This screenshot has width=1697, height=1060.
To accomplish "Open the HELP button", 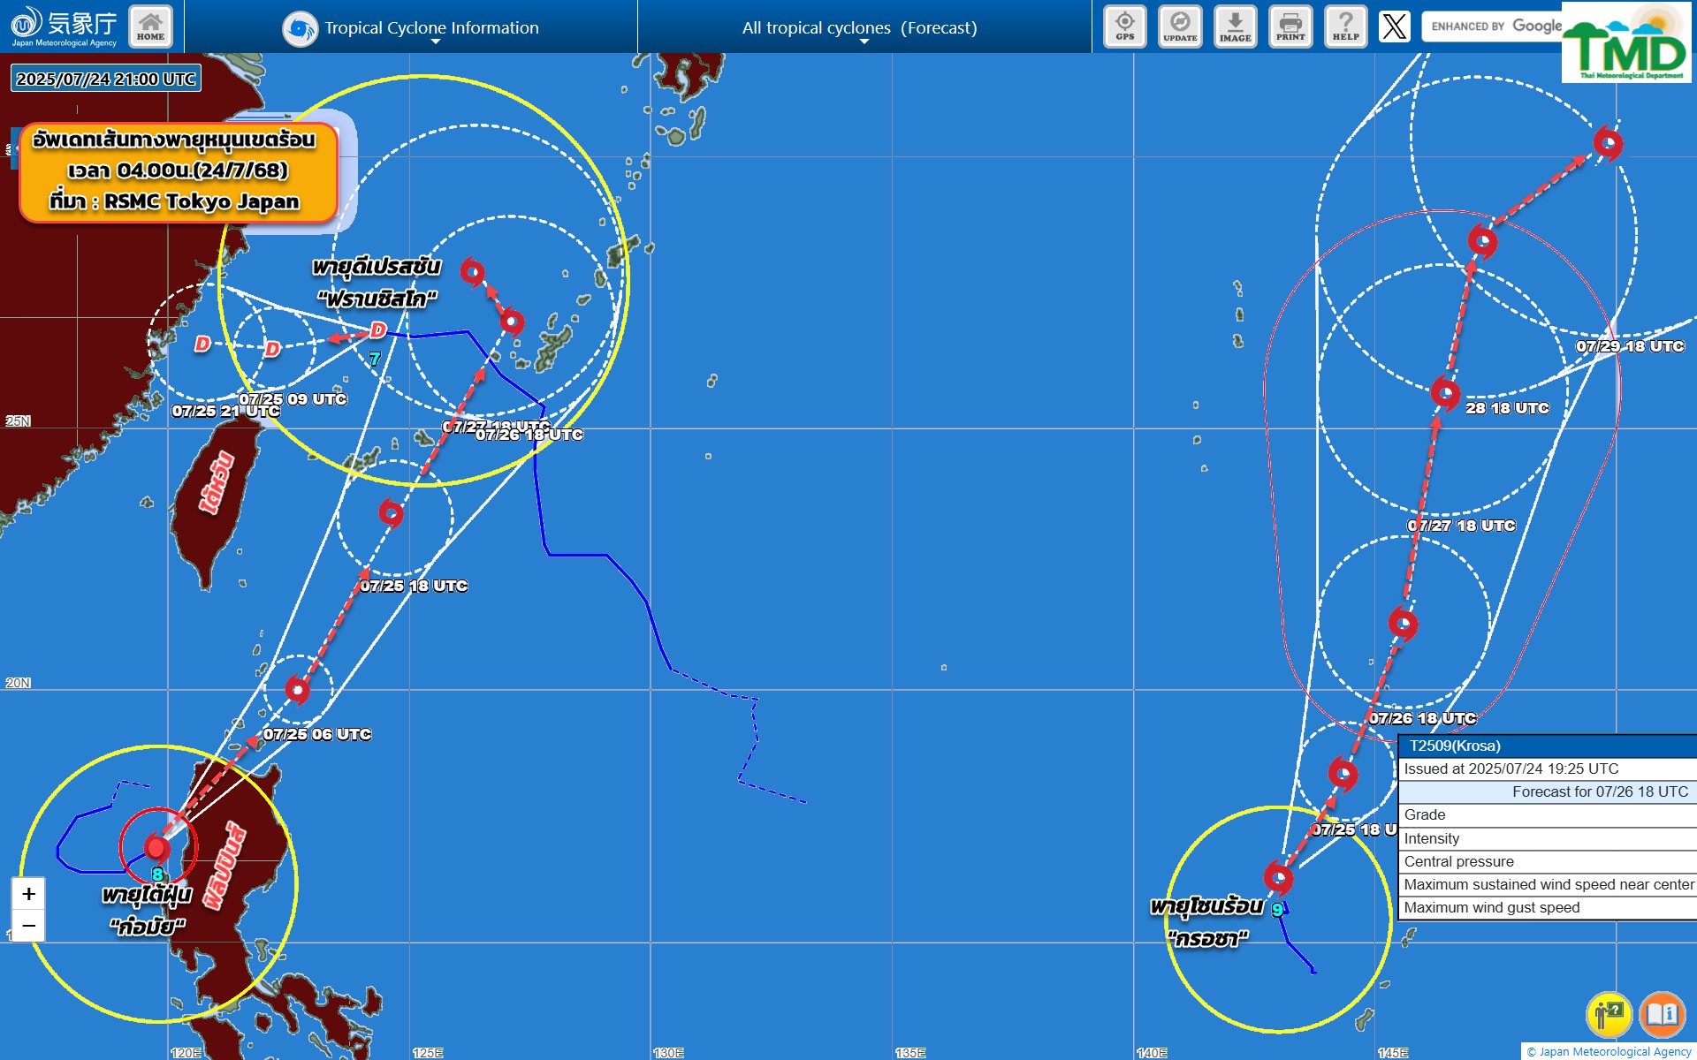I will coord(1345,26).
